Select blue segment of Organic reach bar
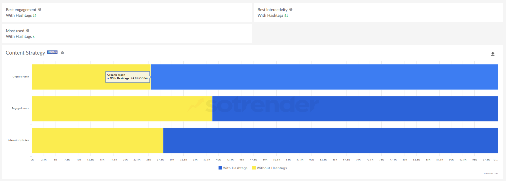 (323, 77)
